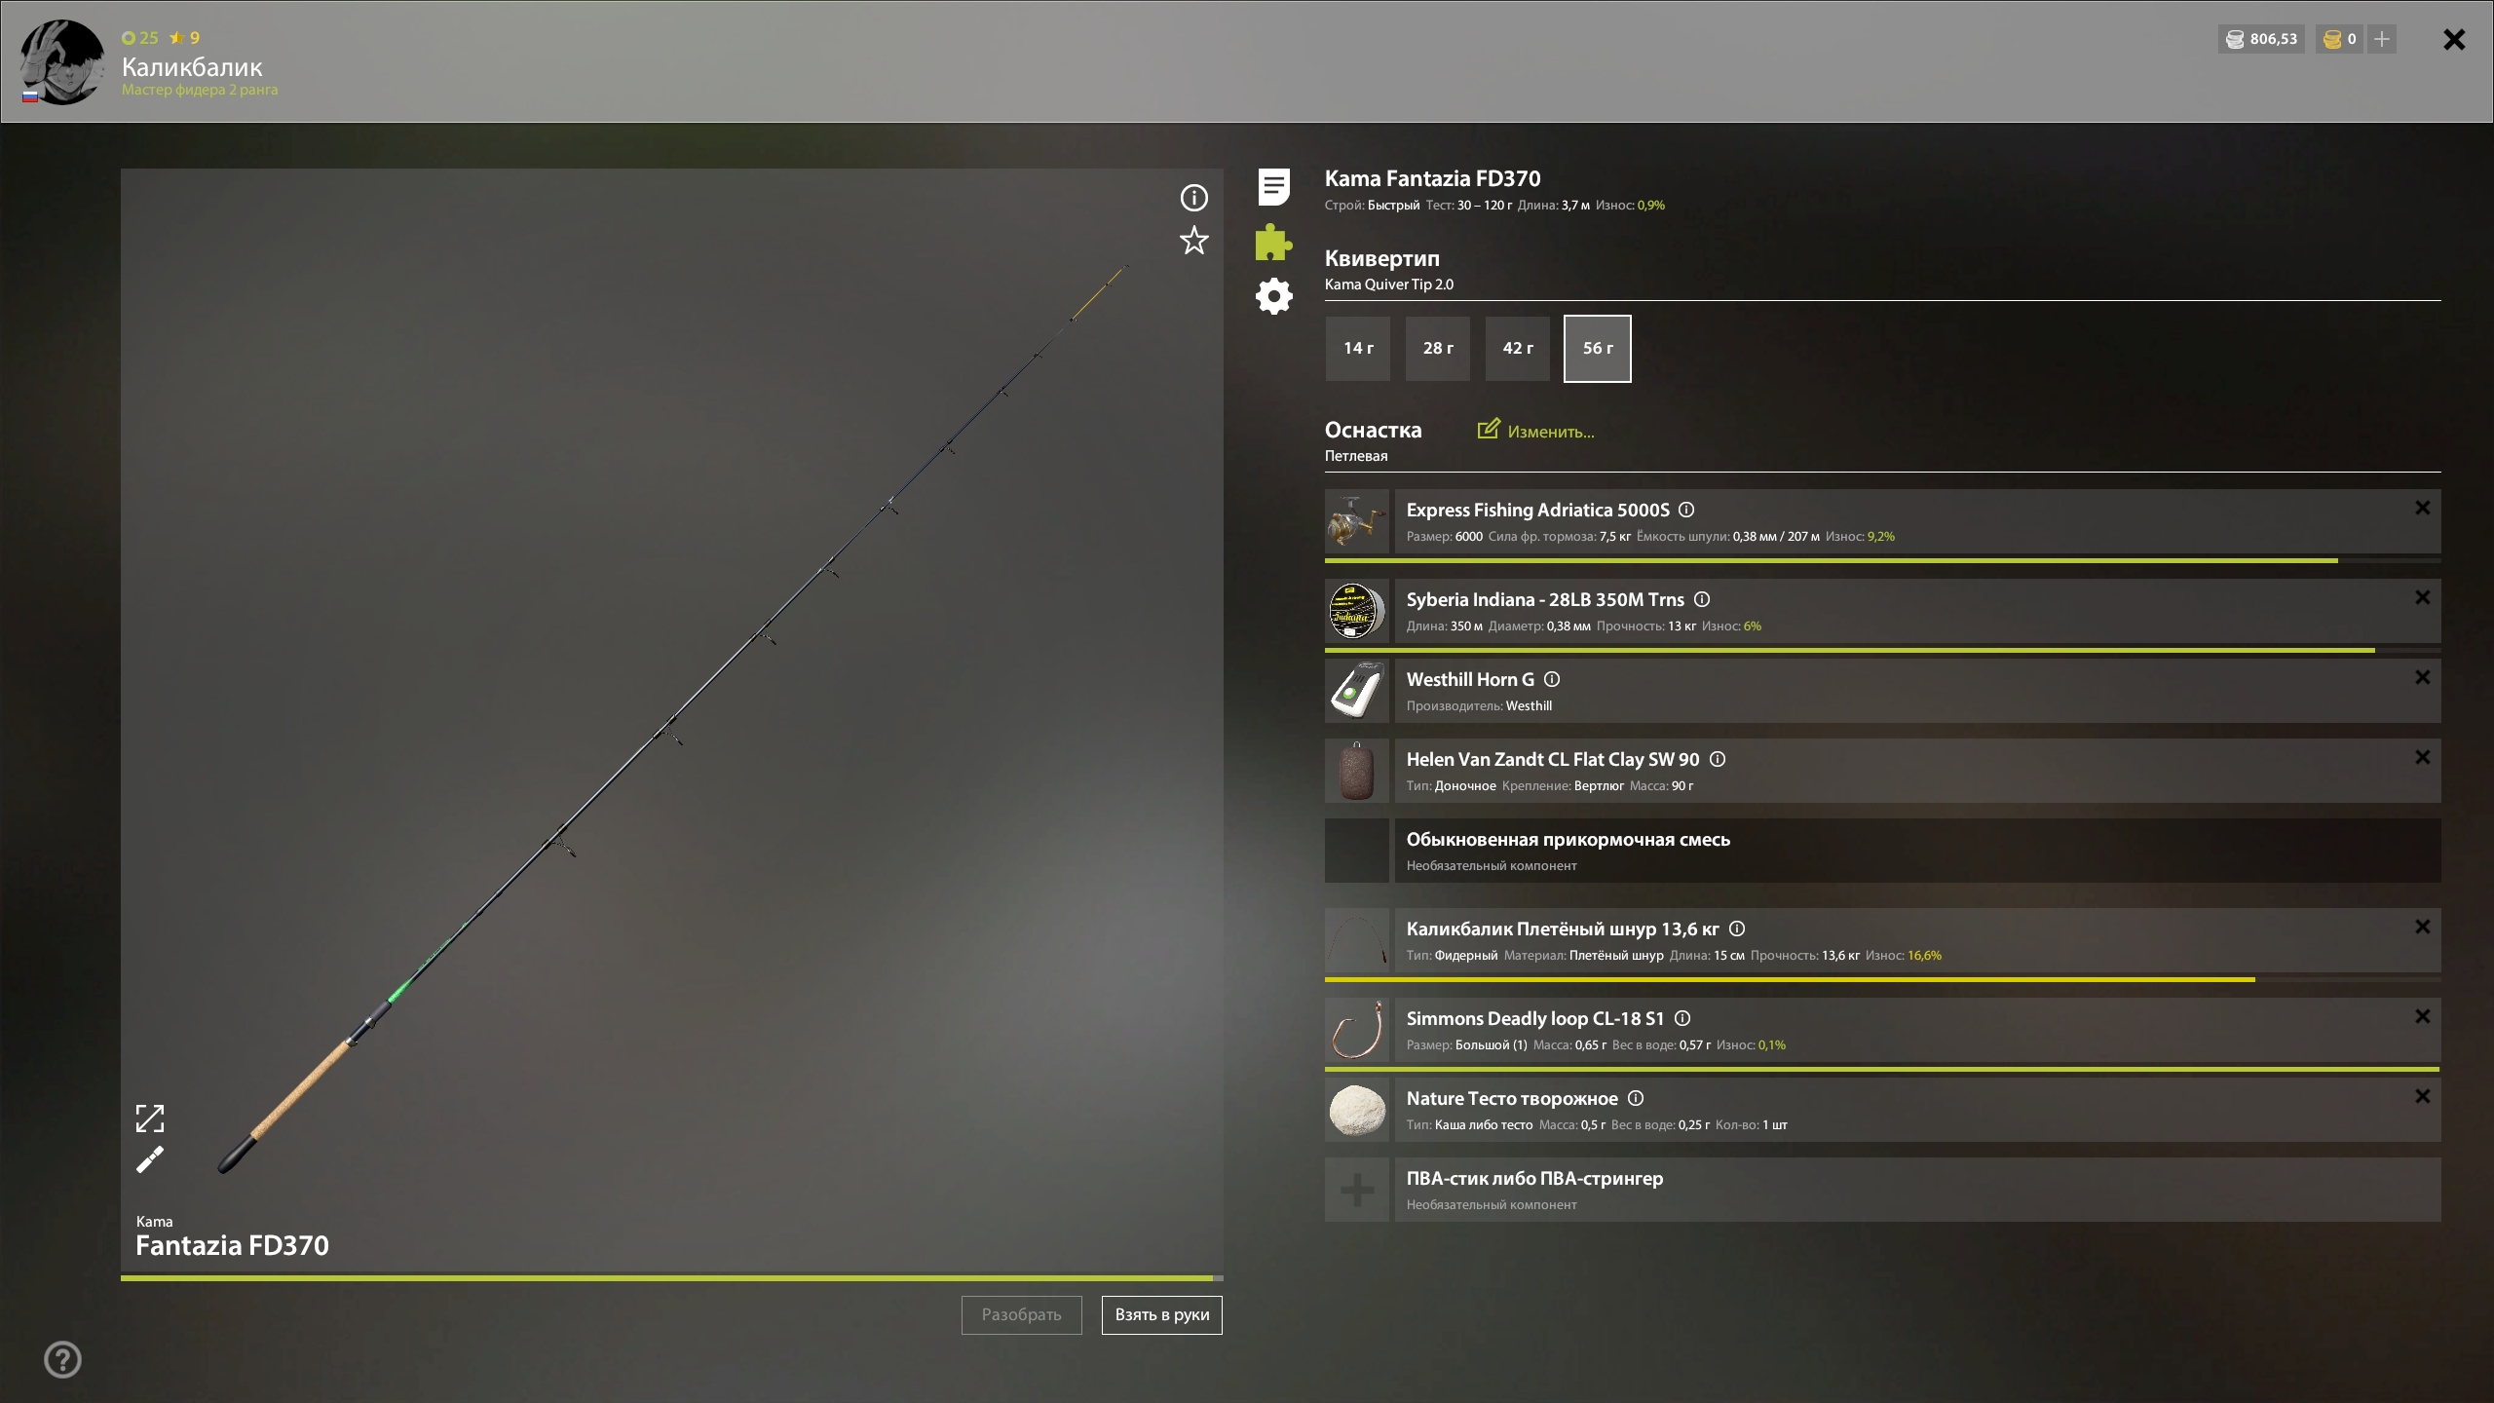
Task: Click the pencil rename rod icon
Action: (150, 1159)
